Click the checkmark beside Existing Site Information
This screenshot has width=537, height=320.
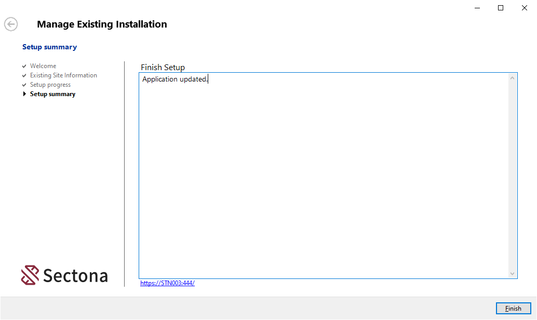[x=24, y=76]
